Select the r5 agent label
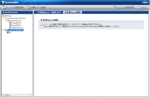The image size is (150, 98). coord(10,32)
